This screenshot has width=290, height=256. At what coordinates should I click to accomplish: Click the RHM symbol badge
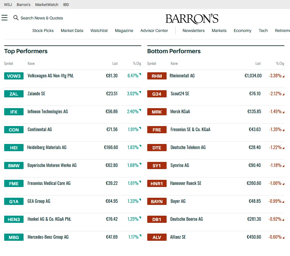tap(157, 76)
